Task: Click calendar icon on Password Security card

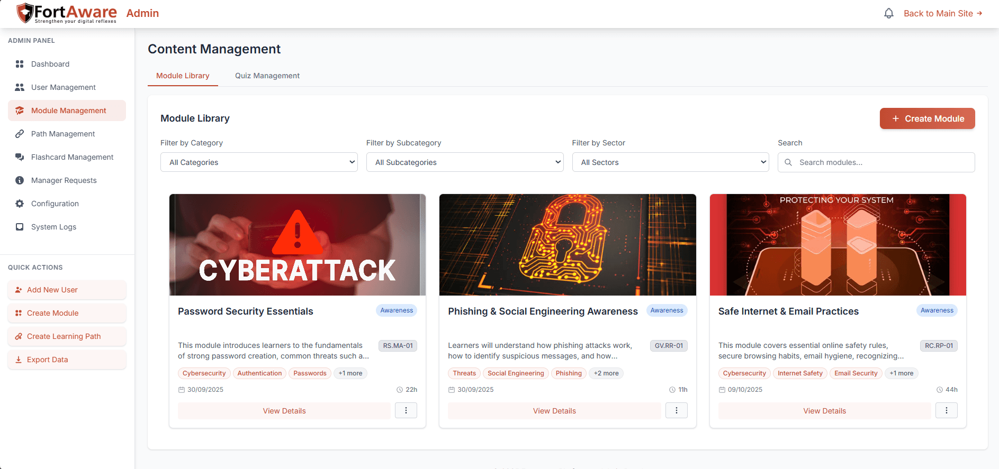Action: coord(182,390)
